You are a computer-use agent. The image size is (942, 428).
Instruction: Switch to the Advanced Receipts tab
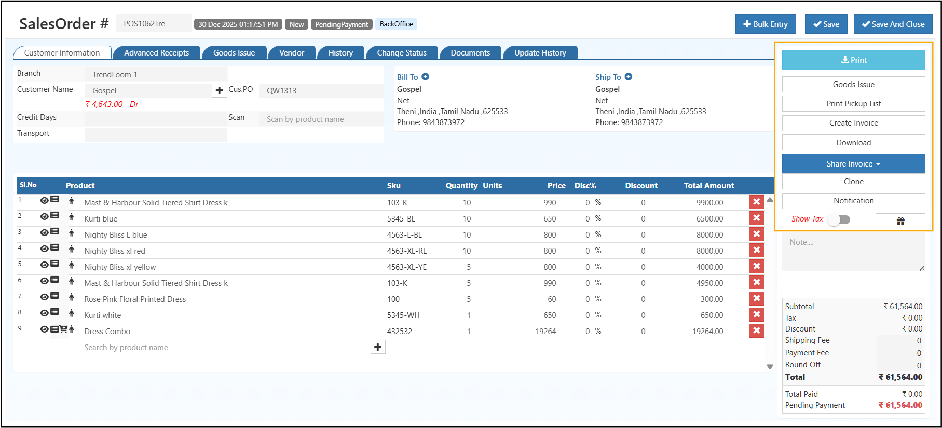(156, 53)
